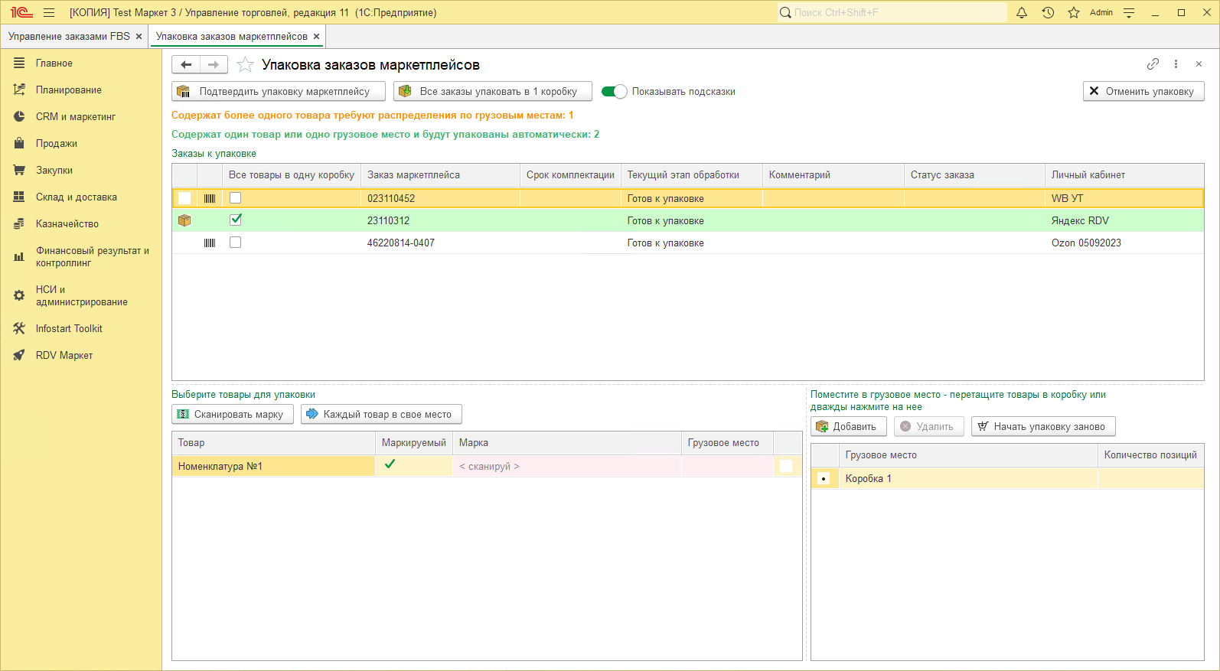Open the three-dot more actions menu
This screenshot has width=1220, height=671.
[x=1176, y=64]
